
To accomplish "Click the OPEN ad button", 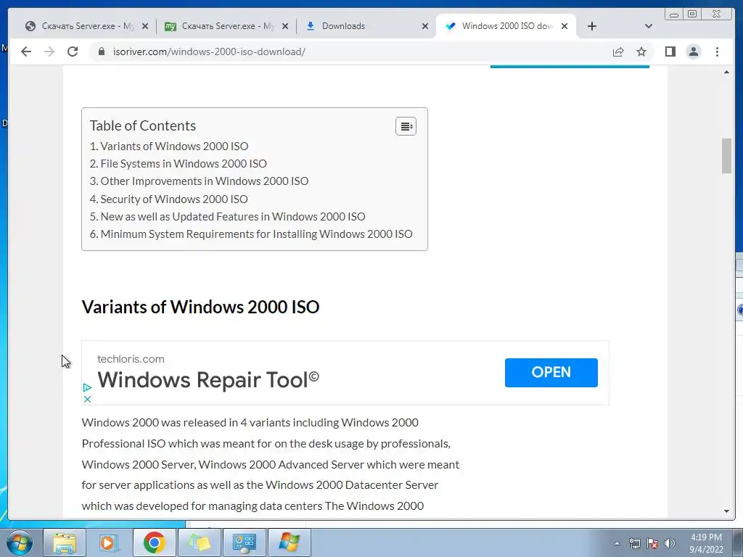I will coord(551,372).
